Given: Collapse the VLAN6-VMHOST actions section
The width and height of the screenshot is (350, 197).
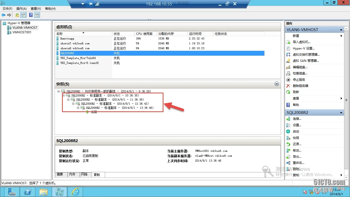Looking at the screenshot, I should (x=341, y=30).
